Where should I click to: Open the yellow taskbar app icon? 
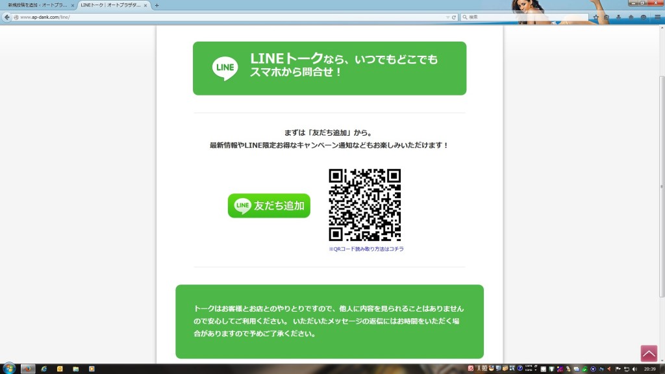[x=60, y=369]
